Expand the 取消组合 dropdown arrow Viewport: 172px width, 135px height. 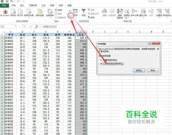pyautogui.click(x=167, y=18)
